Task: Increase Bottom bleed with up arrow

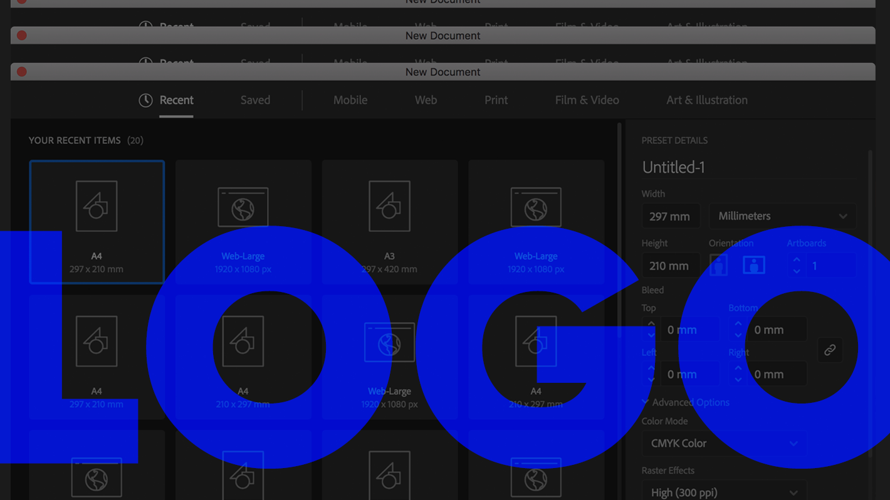Action: tap(738, 324)
